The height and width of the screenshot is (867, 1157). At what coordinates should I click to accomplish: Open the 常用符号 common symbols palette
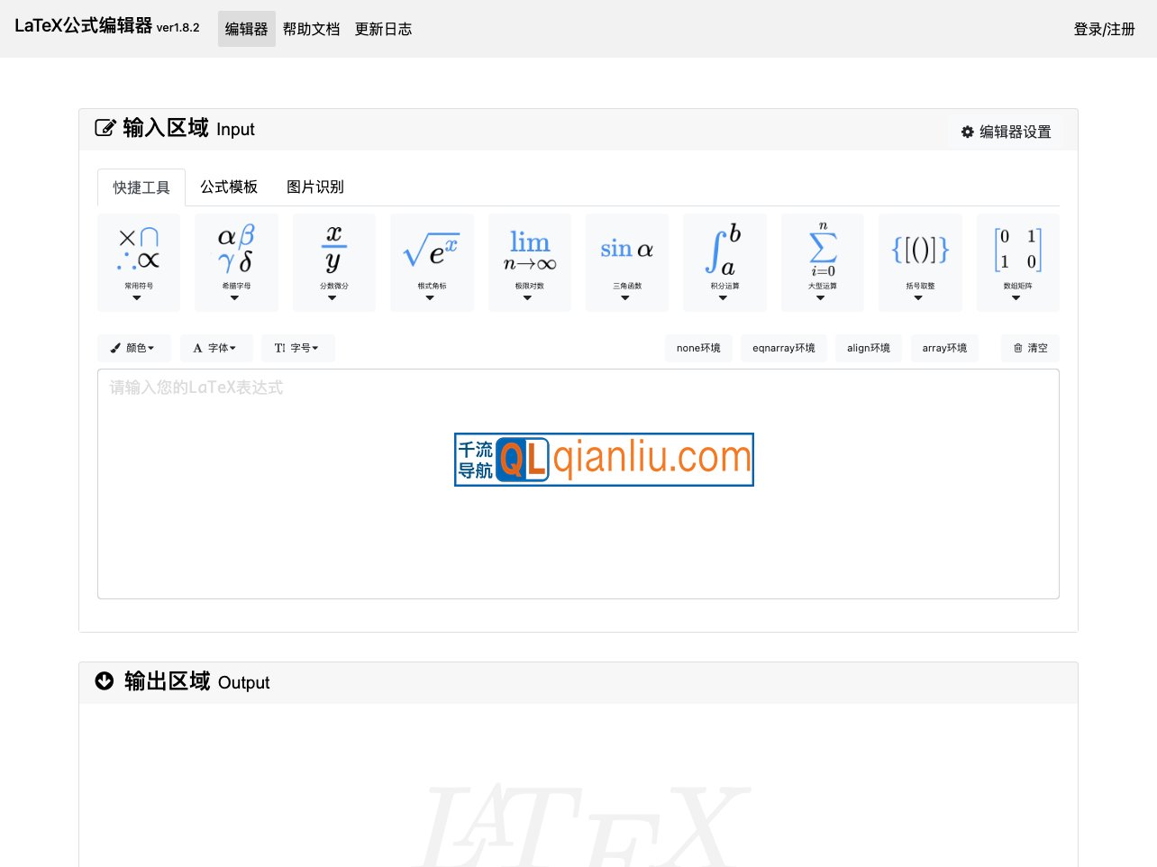(138, 257)
